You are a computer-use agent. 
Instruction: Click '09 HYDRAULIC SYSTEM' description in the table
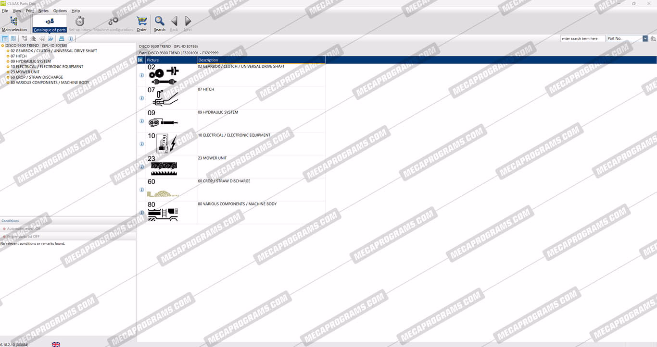point(218,112)
